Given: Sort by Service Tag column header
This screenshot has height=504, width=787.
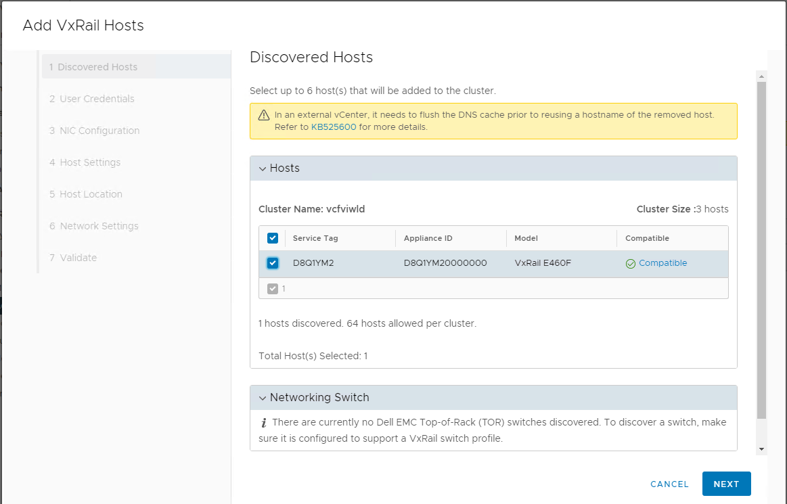Looking at the screenshot, I should (315, 238).
